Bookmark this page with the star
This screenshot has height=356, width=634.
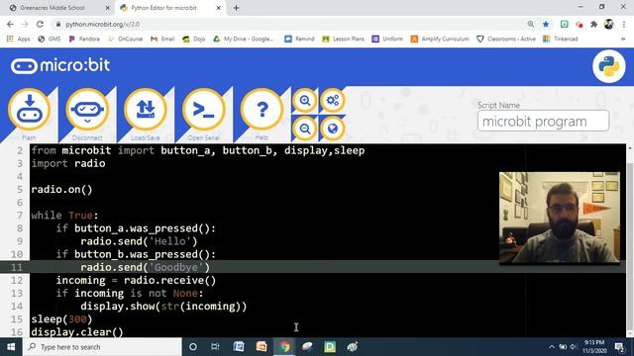coord(546,24)
